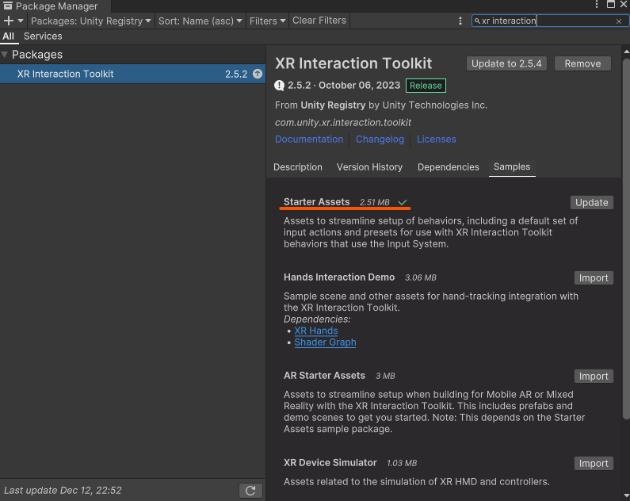Viewport: 630px width, 501px height.
Task: Click the warning icon beside version 2.5.2
Action: coord(280,86)
